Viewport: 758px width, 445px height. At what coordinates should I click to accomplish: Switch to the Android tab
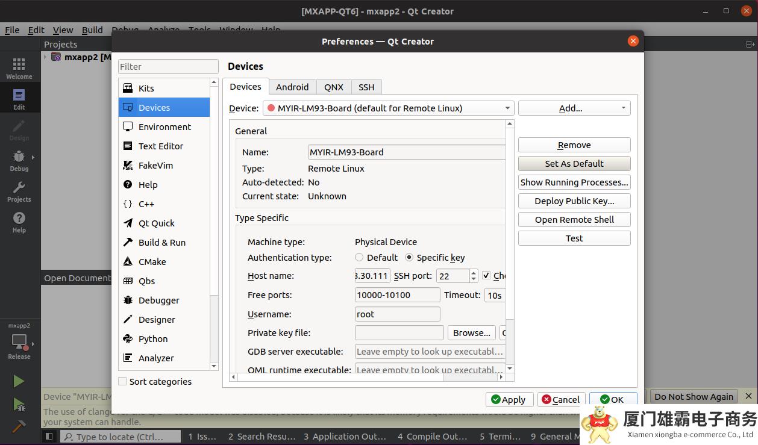click(292, 87)
